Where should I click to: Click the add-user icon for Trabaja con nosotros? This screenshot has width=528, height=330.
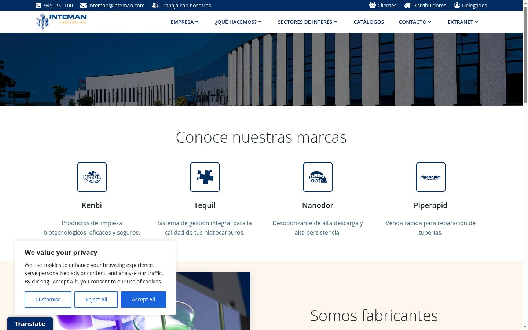pos(155,5)
